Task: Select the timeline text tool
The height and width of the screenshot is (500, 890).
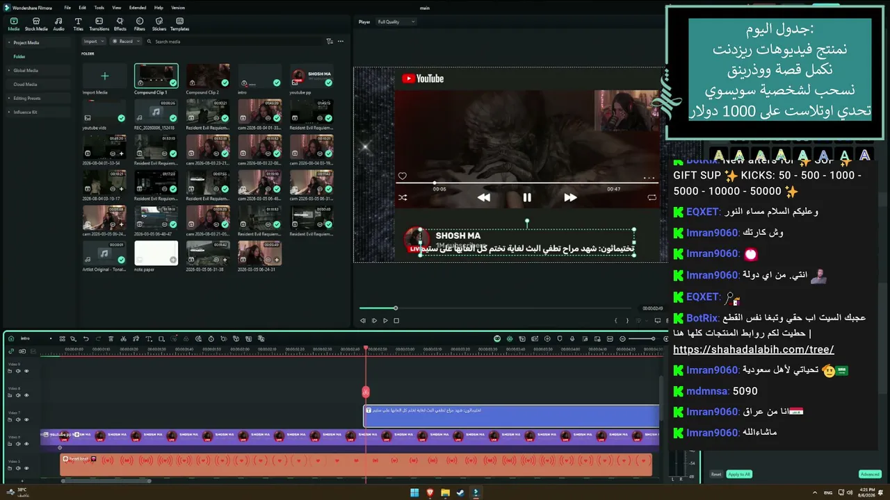Action: click(x=149, y=339)
